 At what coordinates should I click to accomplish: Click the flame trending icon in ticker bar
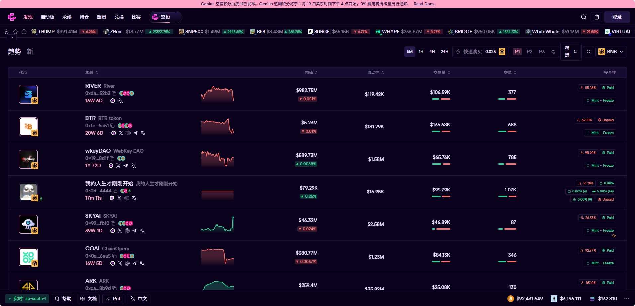(x=7, y=32)
